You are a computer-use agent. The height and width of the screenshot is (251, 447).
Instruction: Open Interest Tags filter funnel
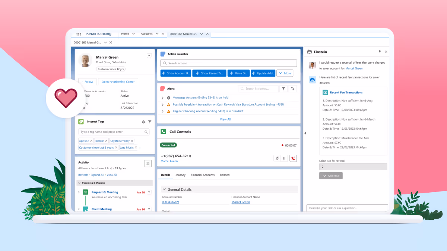coord(150,122)
